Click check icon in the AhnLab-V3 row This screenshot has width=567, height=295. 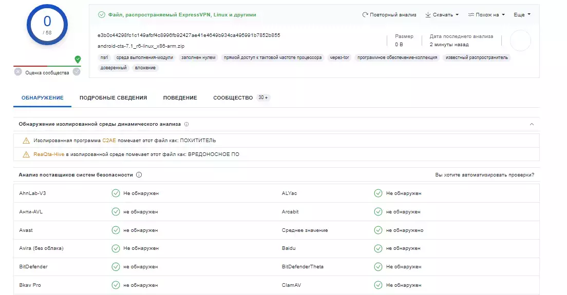(x=116, y=193)
